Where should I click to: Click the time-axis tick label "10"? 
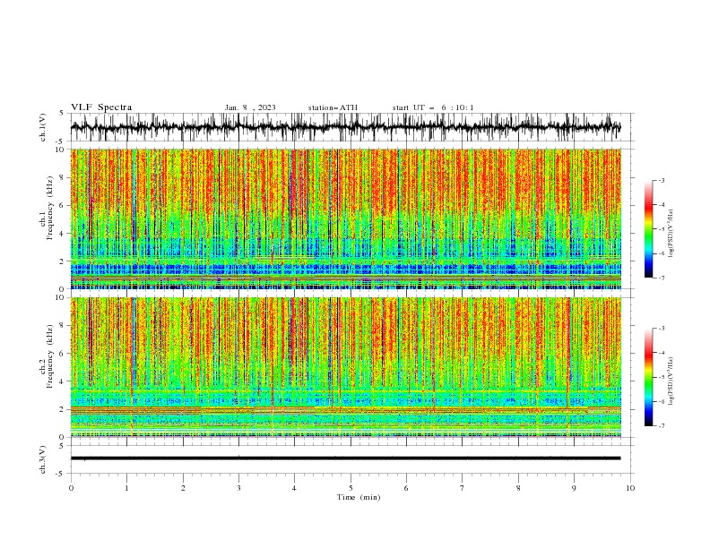pos(630,488)
